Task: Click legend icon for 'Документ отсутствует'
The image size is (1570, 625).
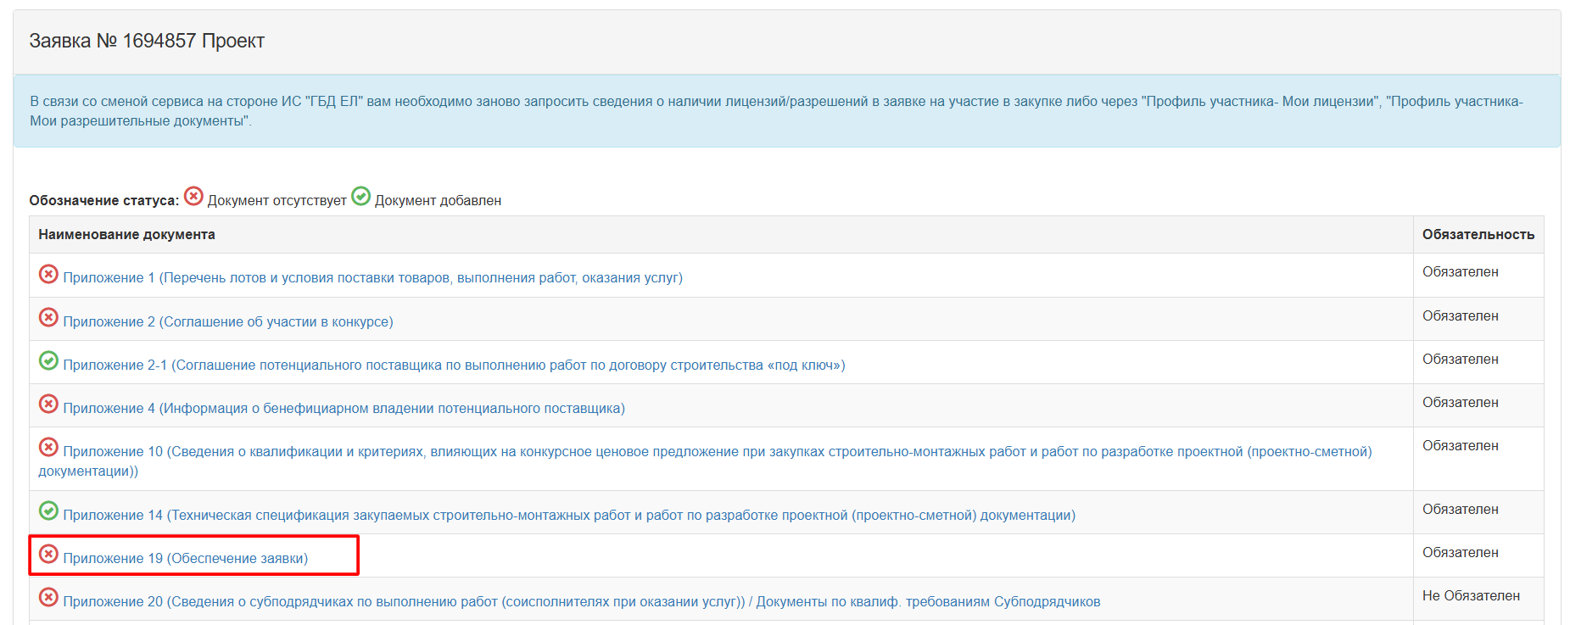Action: click(193, 197)
